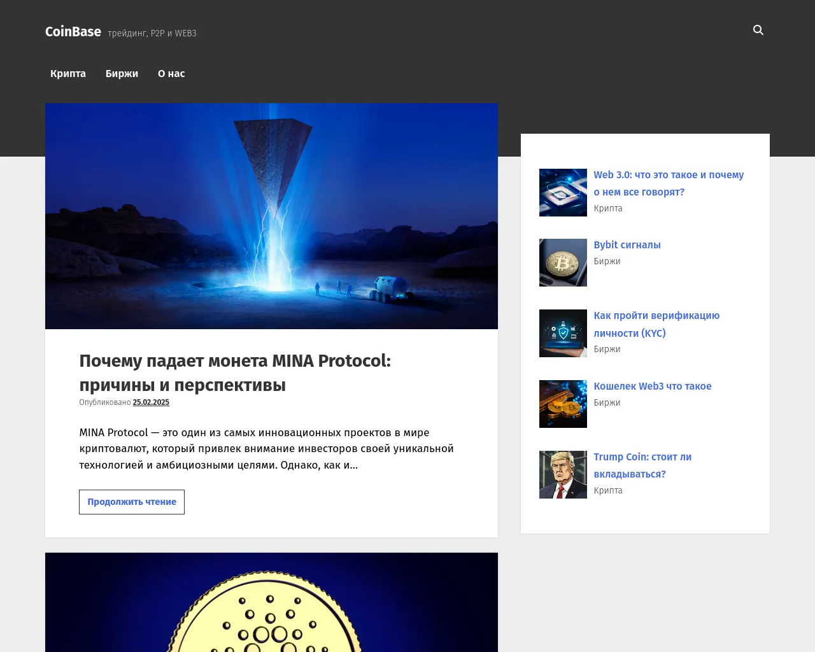
Task: Open the Bybit сигналы bitcoin thumbnail
Action: pyautogui.click(x=563, y=262)
